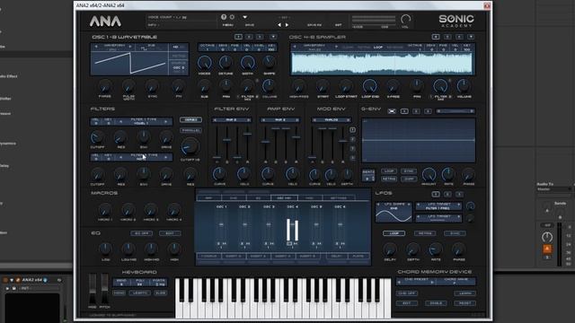Click previous waveform arrow in wavetable display

(x=96, y=47)
